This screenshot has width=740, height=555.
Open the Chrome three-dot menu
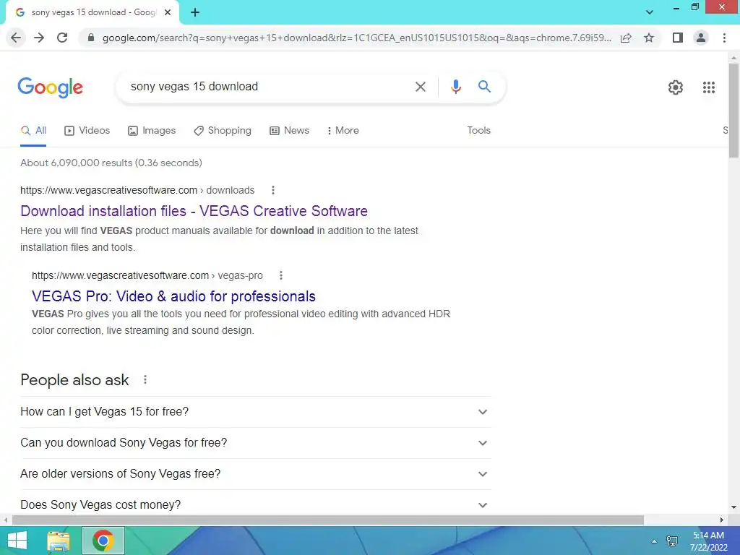(724, 38)
